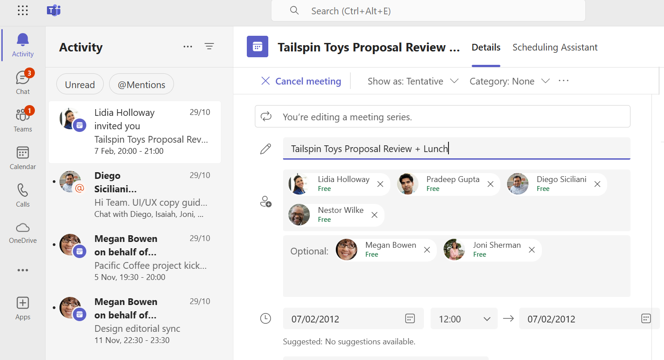Click the '11 Nov, 22:30 - 23:30' text

pyautogui.click(x=132, y=340)
